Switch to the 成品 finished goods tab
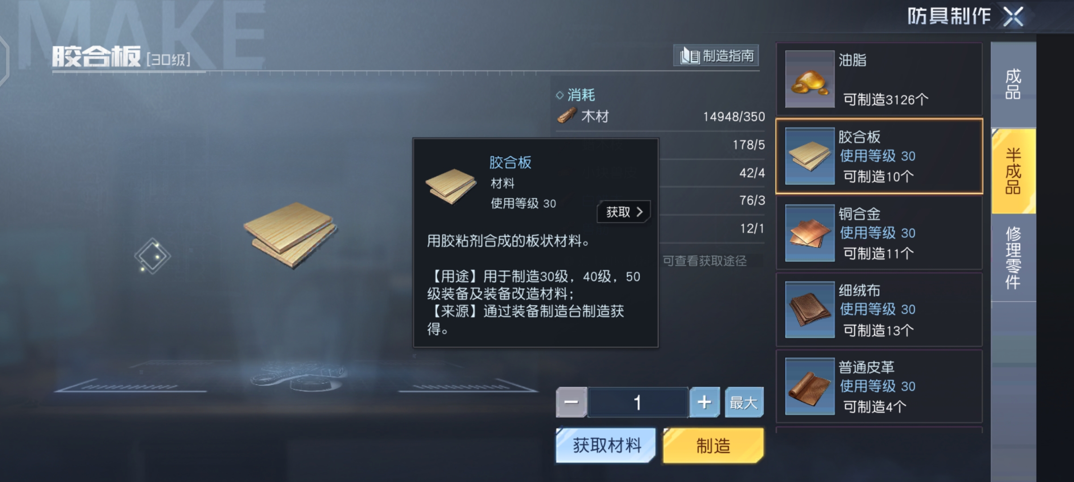Screen dimensions: 1074x482 tap(1013, 84)
